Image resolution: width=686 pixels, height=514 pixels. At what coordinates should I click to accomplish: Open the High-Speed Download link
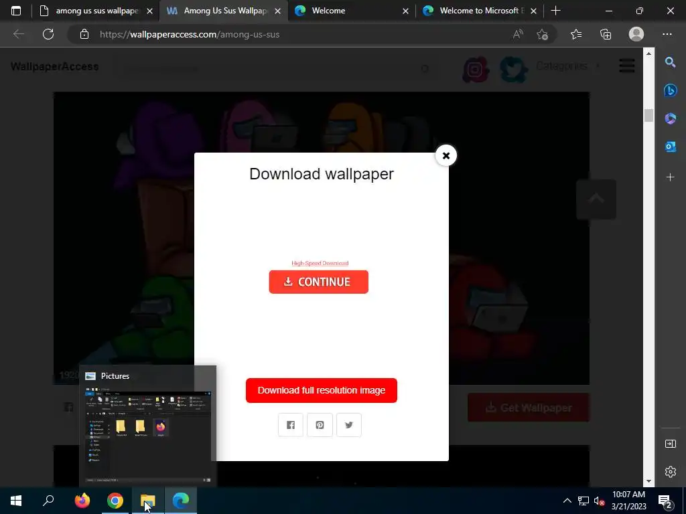point(320,263)
